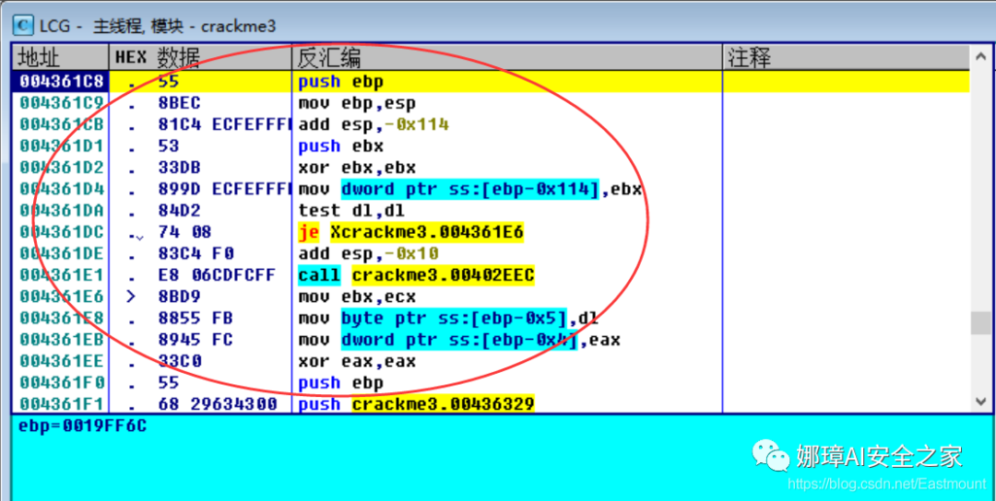996x501 pixels.
Task: Select address 004361DE
Action: 61,253
